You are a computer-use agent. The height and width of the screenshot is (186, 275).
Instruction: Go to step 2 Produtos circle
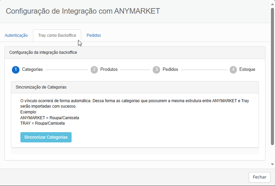point(94,69)
